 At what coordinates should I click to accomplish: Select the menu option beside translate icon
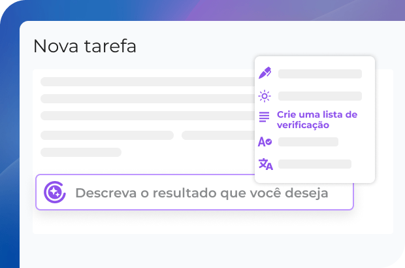pyautogui.click(x=314, y=164)
